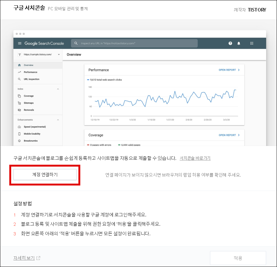Image resolution: width=277 pixels, height=267 pixels.
Task: Open the 서치콘솔 바로가기 link
Action: (195, 158)
